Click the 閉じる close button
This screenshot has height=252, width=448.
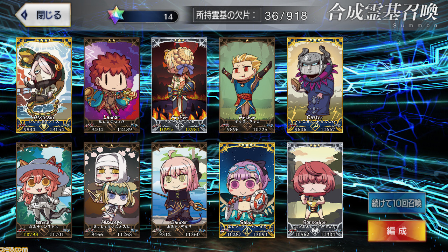point(43,15)
